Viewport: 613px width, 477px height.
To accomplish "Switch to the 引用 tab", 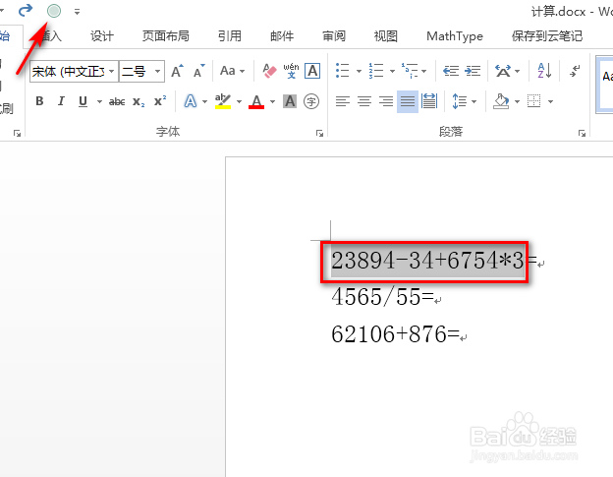I will 230,36.
